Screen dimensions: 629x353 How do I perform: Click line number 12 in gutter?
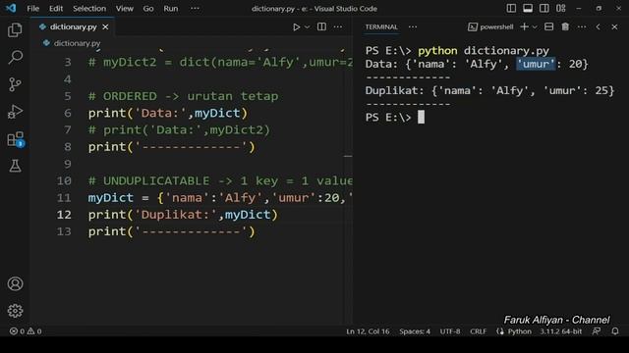click(64, 215)
